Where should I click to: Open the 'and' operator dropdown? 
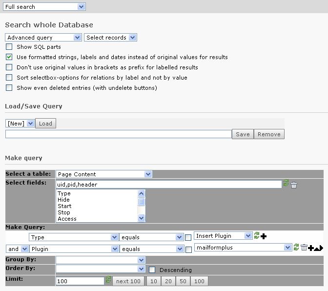tap(17, 249)
